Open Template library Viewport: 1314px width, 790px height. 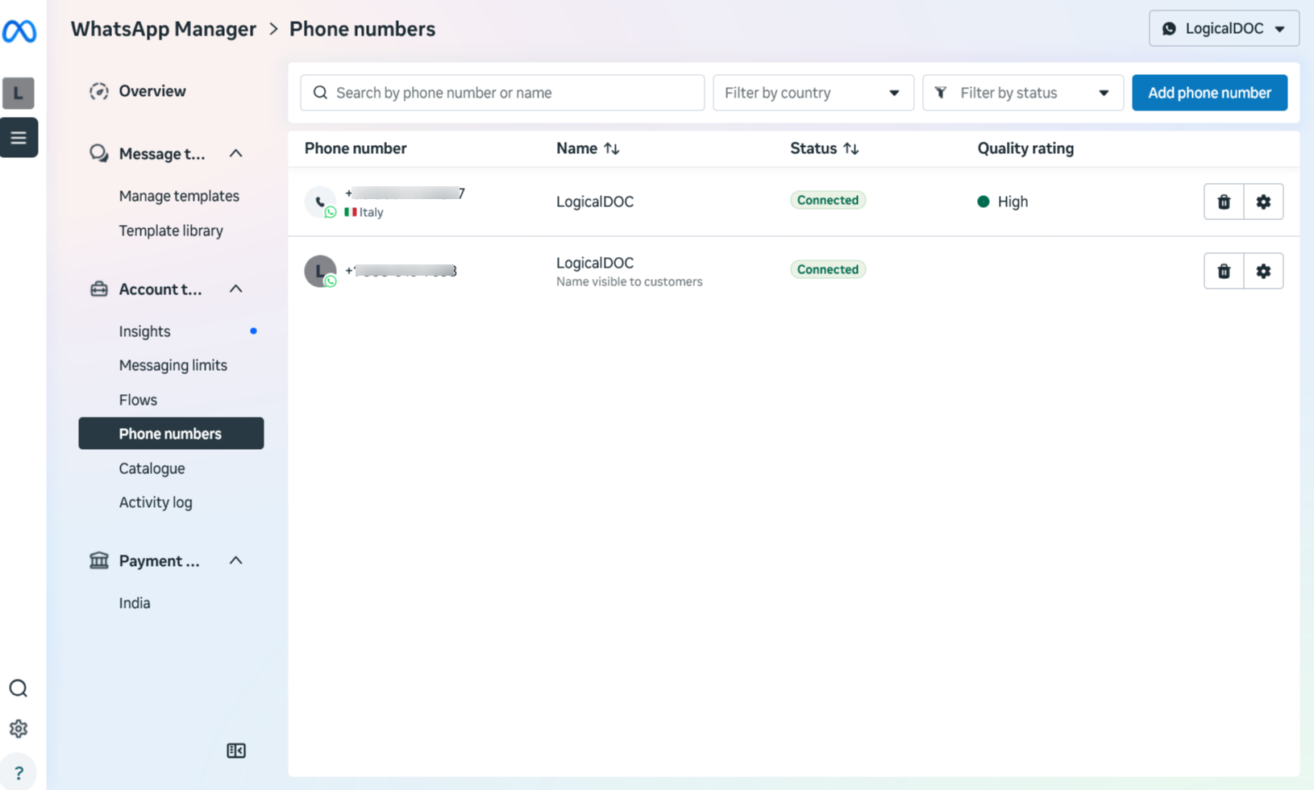(171, 231)
